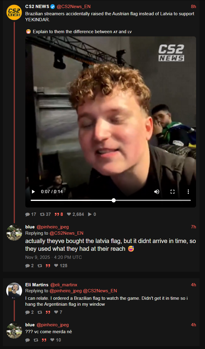Click the quote icon on Eli Martins' reply

48,312
